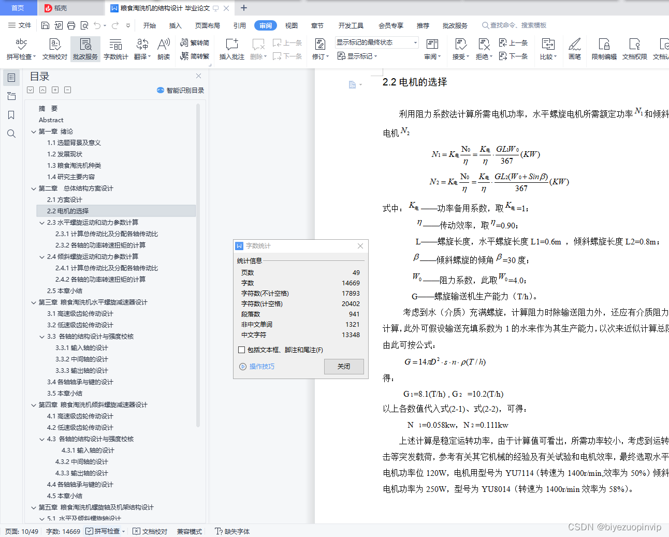Viewport: 669px width, 537px height.
Task: Collapse the 2.4 倾斜螺旋运动和动力参数计算 node
Action: 42,257
